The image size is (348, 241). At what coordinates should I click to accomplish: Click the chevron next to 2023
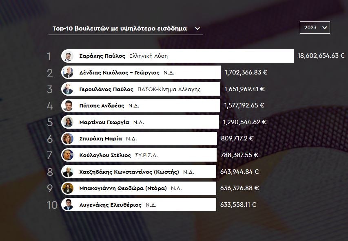coord(324,27)
